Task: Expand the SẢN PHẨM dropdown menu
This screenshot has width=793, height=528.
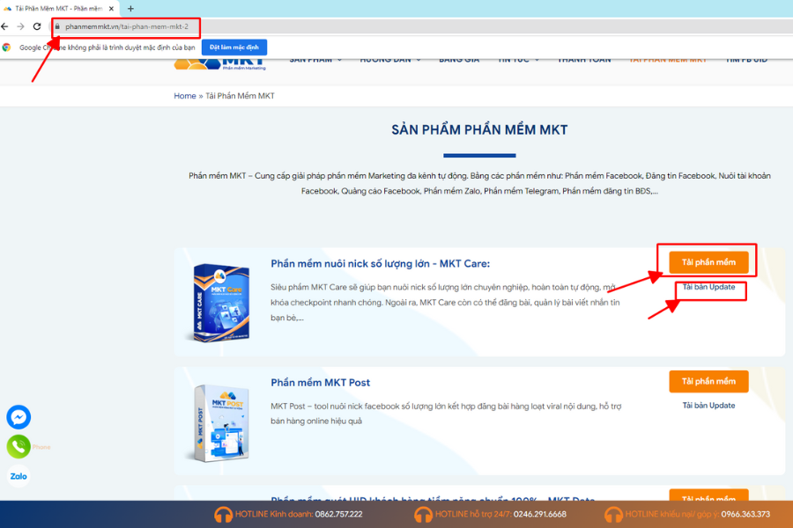Action: click(x=315, y=60)
